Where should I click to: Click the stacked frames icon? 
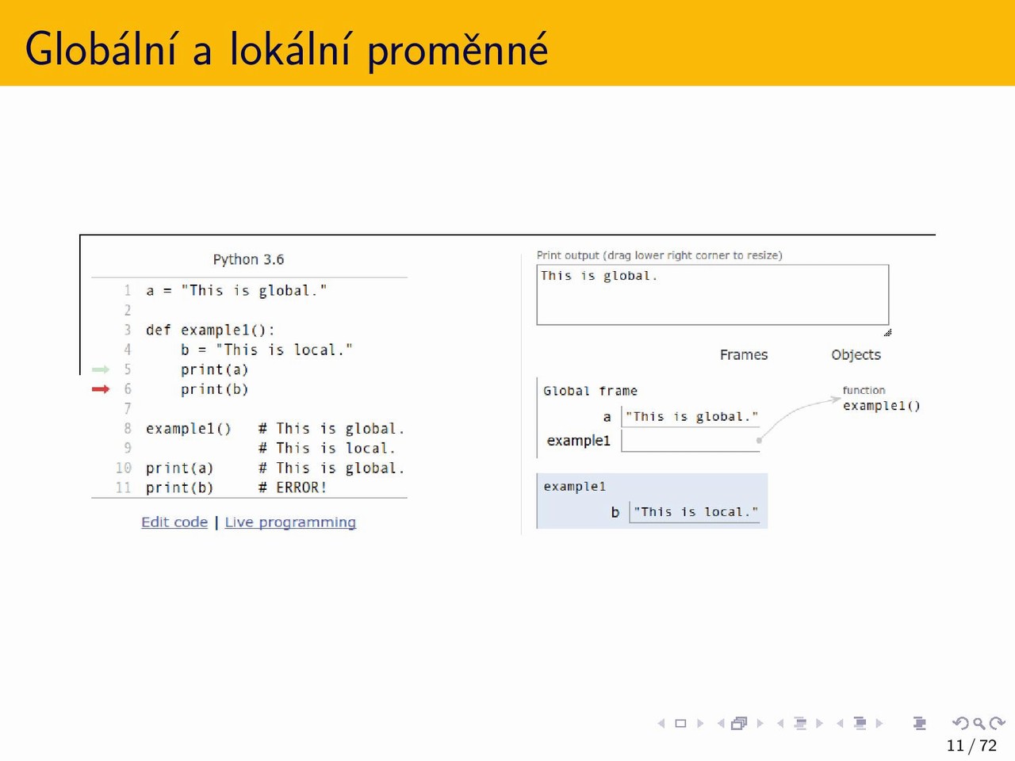739,723
